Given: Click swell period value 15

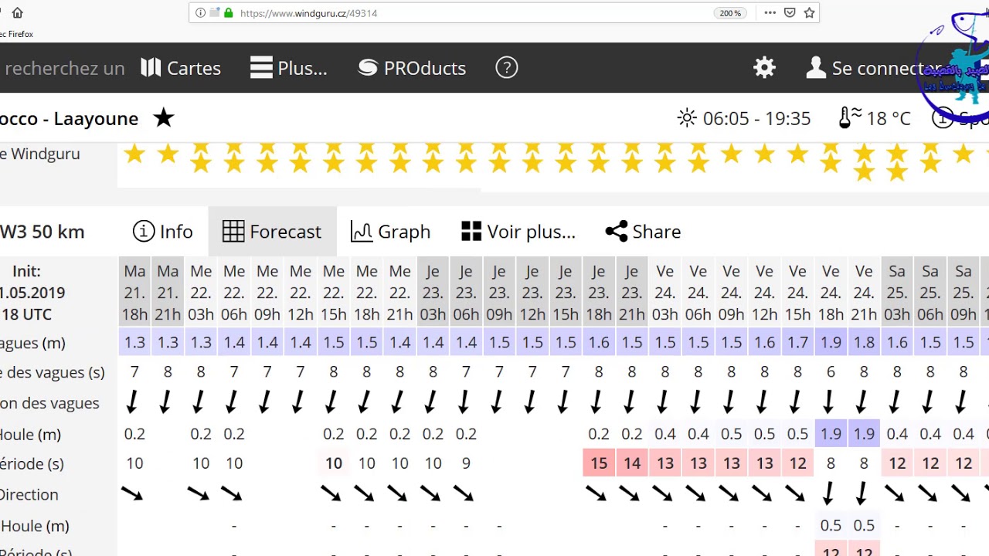Looking at the screenshot, I should (x=599, y=463).
